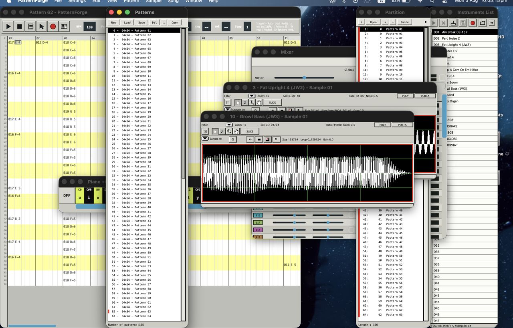
Task: Select the pencil draw tool in Growl Bass editor
Action: pyautogui.click(x=222, y=131)
